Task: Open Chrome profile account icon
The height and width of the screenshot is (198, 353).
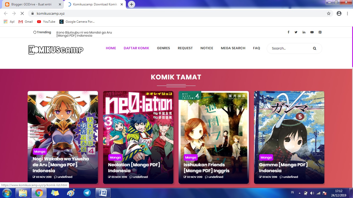Action: (339, 13)
